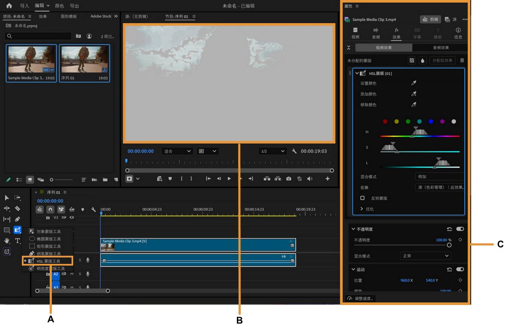Click the 调整速度 button
This screenshot has width=514, height=332.
360,299
